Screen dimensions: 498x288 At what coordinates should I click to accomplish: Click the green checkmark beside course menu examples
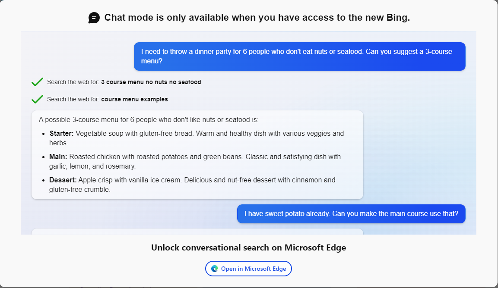[x=37, y=98]
